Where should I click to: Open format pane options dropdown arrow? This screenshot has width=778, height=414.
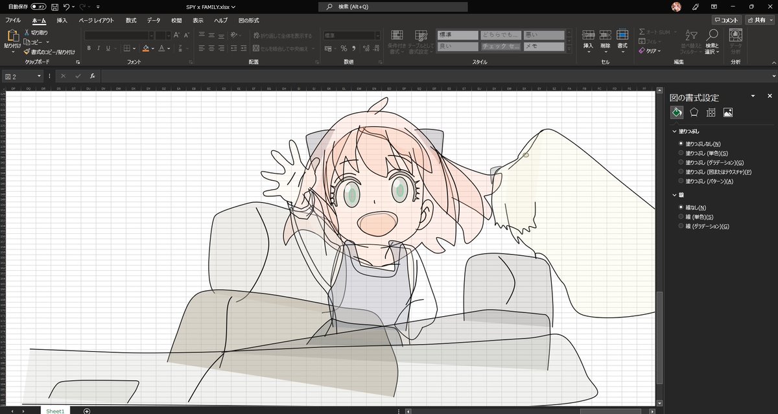tap(753, 96)
